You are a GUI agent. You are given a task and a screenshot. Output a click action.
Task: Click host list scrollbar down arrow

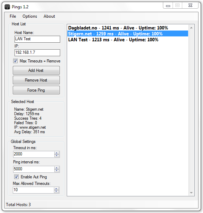coord(191,193)
